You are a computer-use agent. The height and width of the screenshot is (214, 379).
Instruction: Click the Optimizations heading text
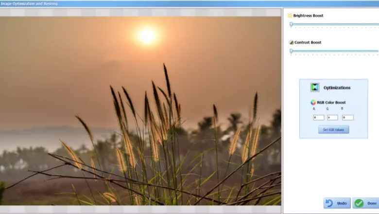337,88
